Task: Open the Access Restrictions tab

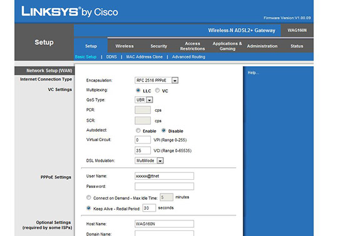Action: pyautogui.click(x=193, y=46)
